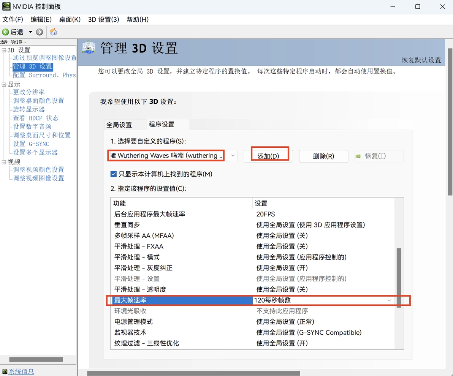Select the 监视器技术 row
Screen dimensions: 453x376
[252, 332]
